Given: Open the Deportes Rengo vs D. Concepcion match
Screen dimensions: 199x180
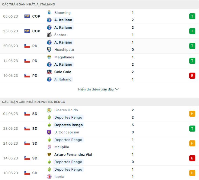Looking at the screenshot, I should click(91, 129).
